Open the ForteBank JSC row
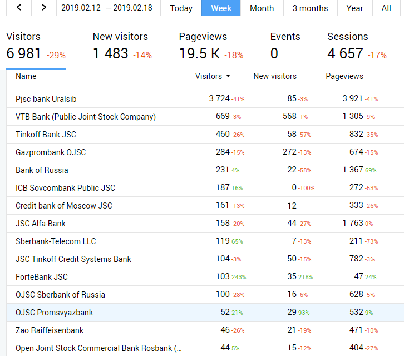Image resolution: width=404 pixels, height=356 pixels. (x=205, y=276)
